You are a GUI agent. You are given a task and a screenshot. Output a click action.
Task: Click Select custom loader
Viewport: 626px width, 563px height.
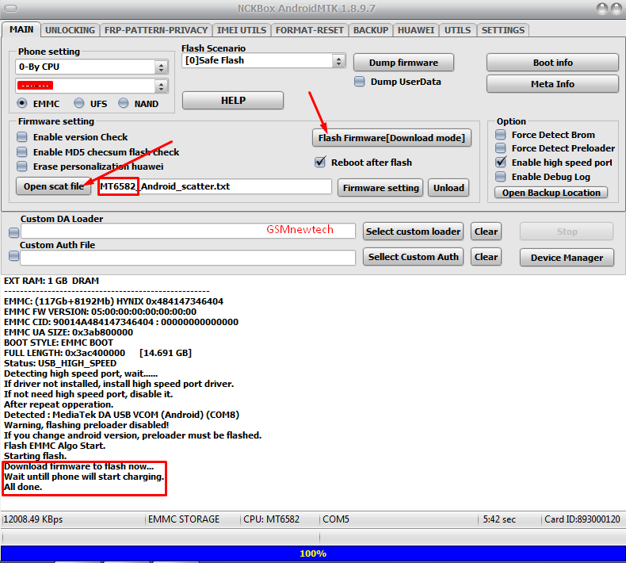(x=413, y=232)
